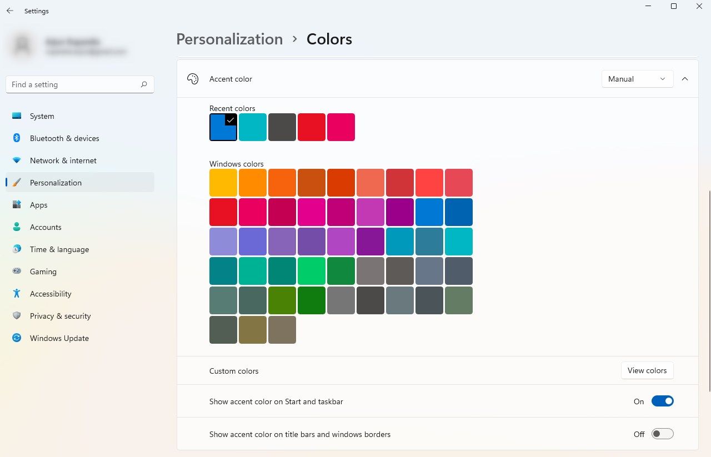Open Accessibility using its figure icon
The height and width of the screenshot is (457, 711).
click(17, 294)
